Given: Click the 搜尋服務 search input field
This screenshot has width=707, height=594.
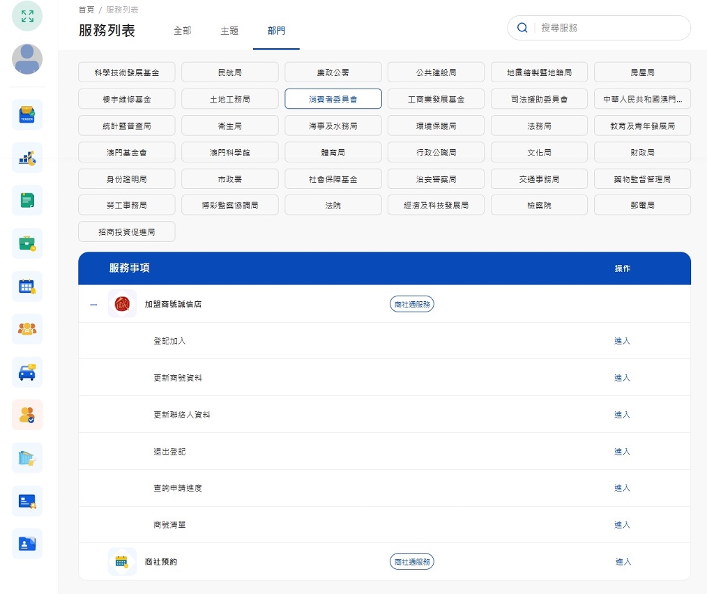Looking at the screenshot, I should tap(607, 28).
